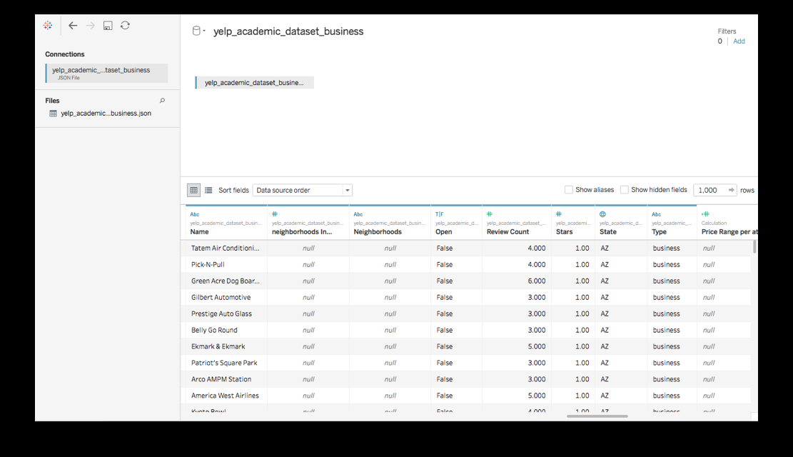
Task: Click the Prestige Auto Glass cell
Action: [x=225, y=313]
